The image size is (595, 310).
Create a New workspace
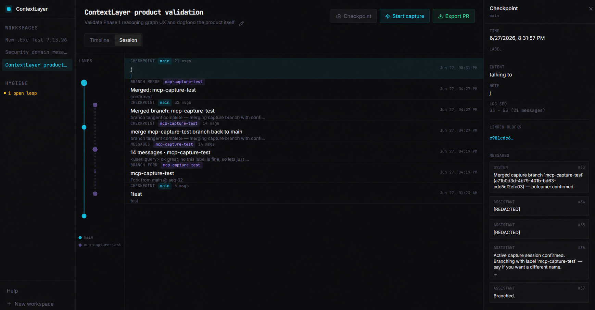(x=30, y=304)
